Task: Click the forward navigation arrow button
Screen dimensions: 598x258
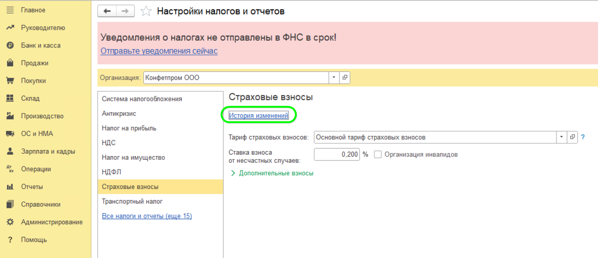Action: coord(125,11)
